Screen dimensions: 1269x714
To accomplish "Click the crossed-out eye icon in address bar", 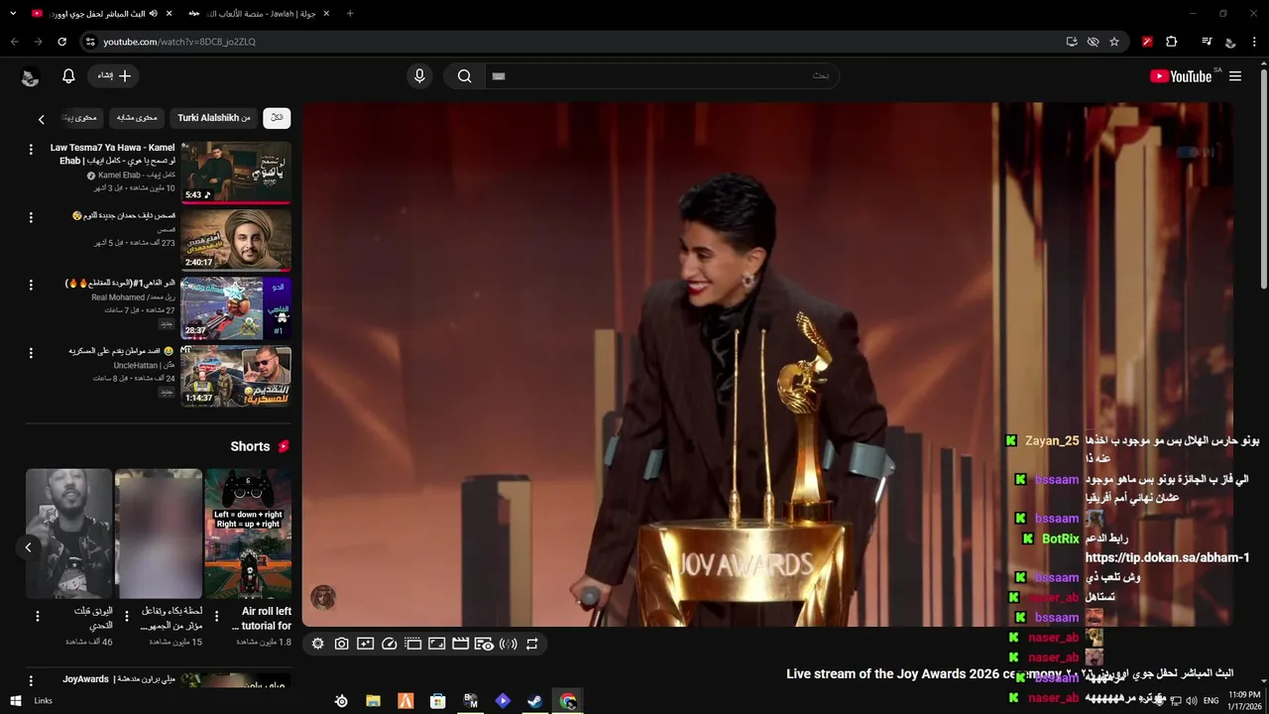I will pos(1093,42).
